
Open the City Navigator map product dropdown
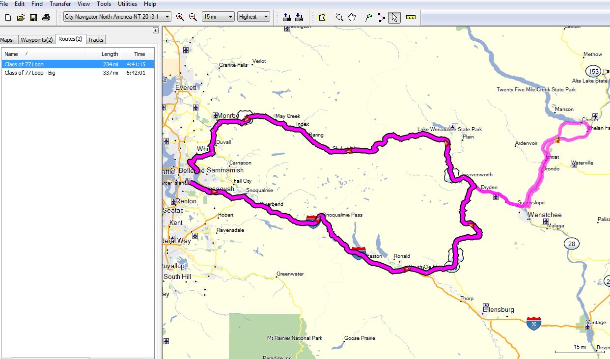(x=167, y=17)
